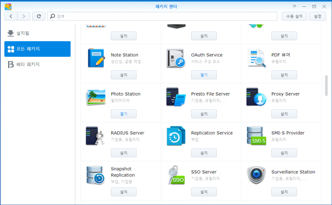332x205 pixels.
Task: Click the RADIUS Server title text
Action: [x=127, y=133]
